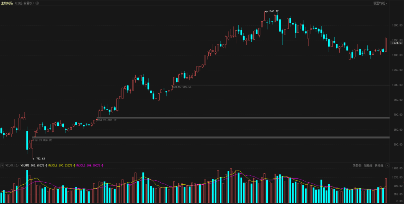
Task: Click 改参数 to modify indicator parameters
Action: (x=357, y=165)
